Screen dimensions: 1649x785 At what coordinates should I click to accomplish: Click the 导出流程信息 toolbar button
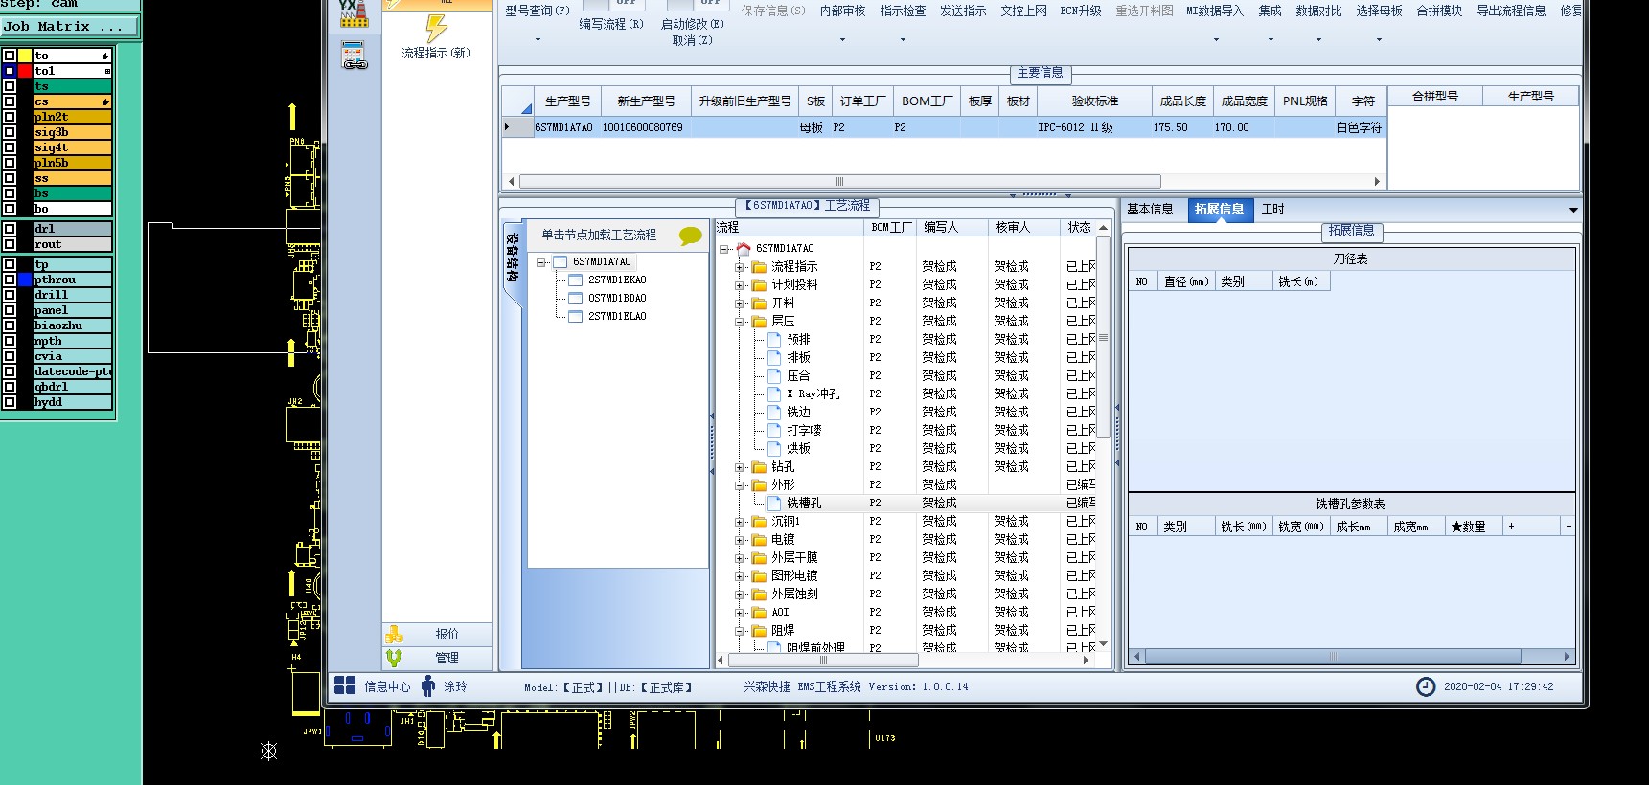pos(1511,11)
